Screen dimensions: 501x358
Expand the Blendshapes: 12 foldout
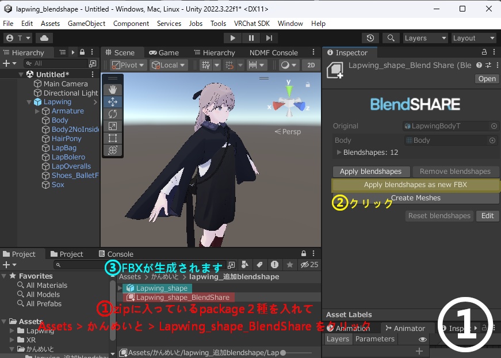[339, 153]
